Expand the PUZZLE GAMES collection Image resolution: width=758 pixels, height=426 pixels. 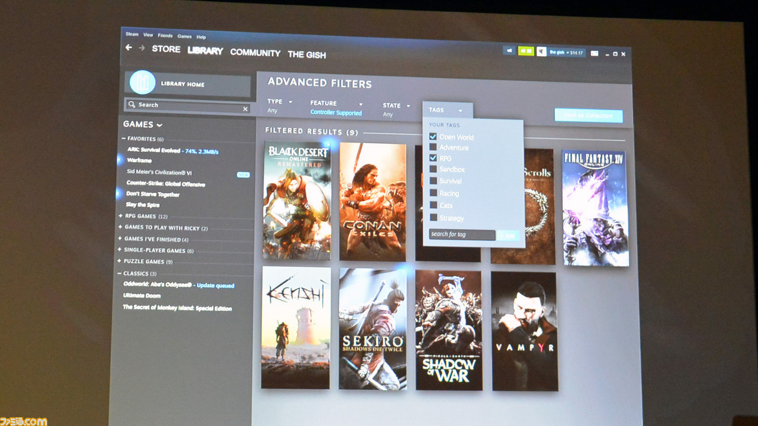(146, 262)
